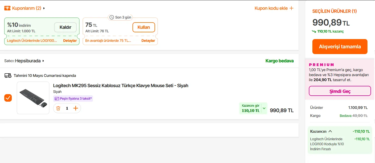Open the Hepsiburada seller arrow
This screenshot has width=375, height=163.
(43, 61)
